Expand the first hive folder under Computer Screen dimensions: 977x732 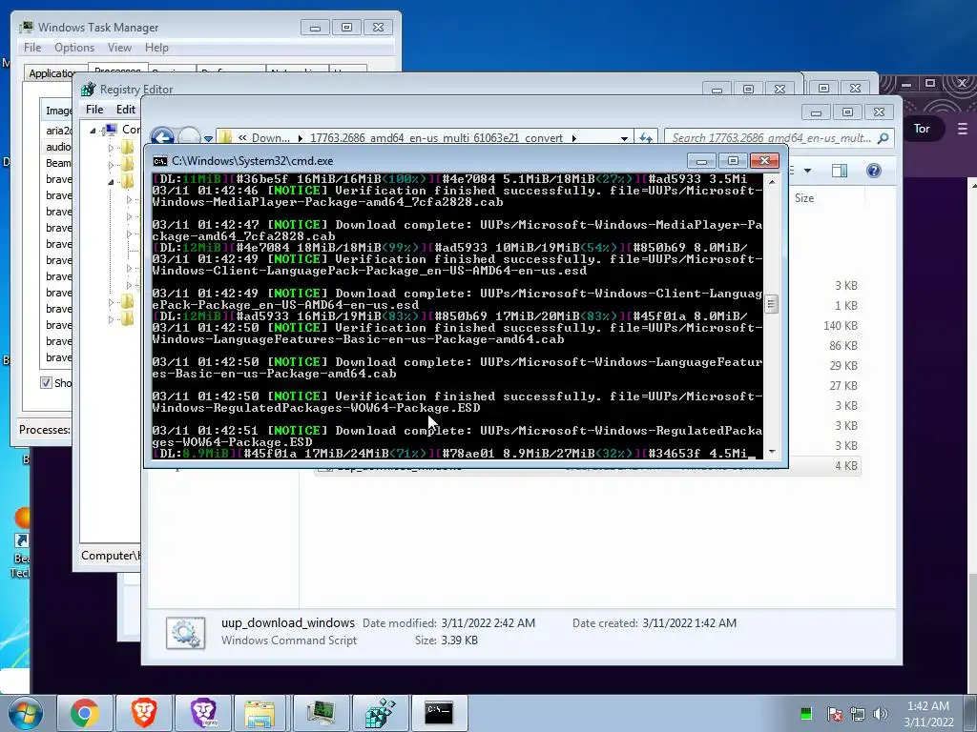click(x=111, y=148)
